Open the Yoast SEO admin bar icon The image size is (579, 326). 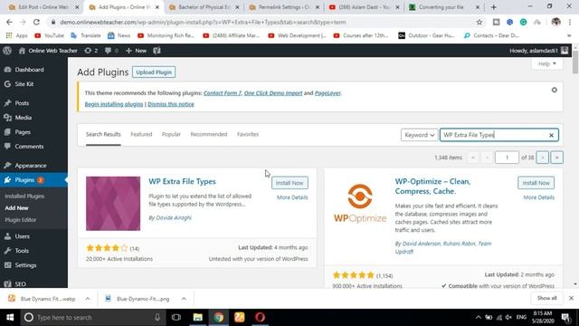[157, 51]
